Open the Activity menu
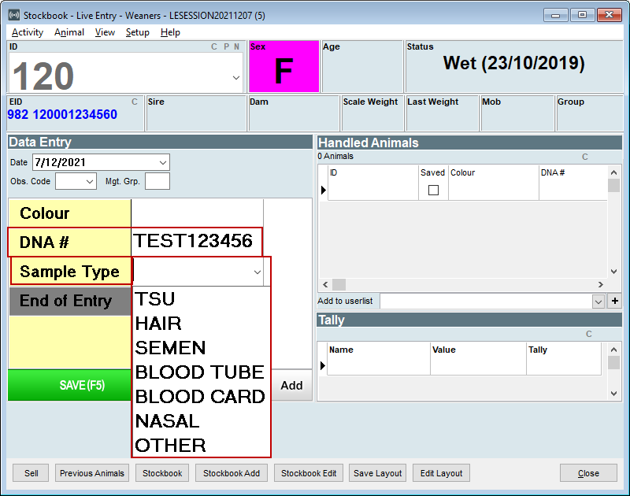 click(x=28, y=32)
